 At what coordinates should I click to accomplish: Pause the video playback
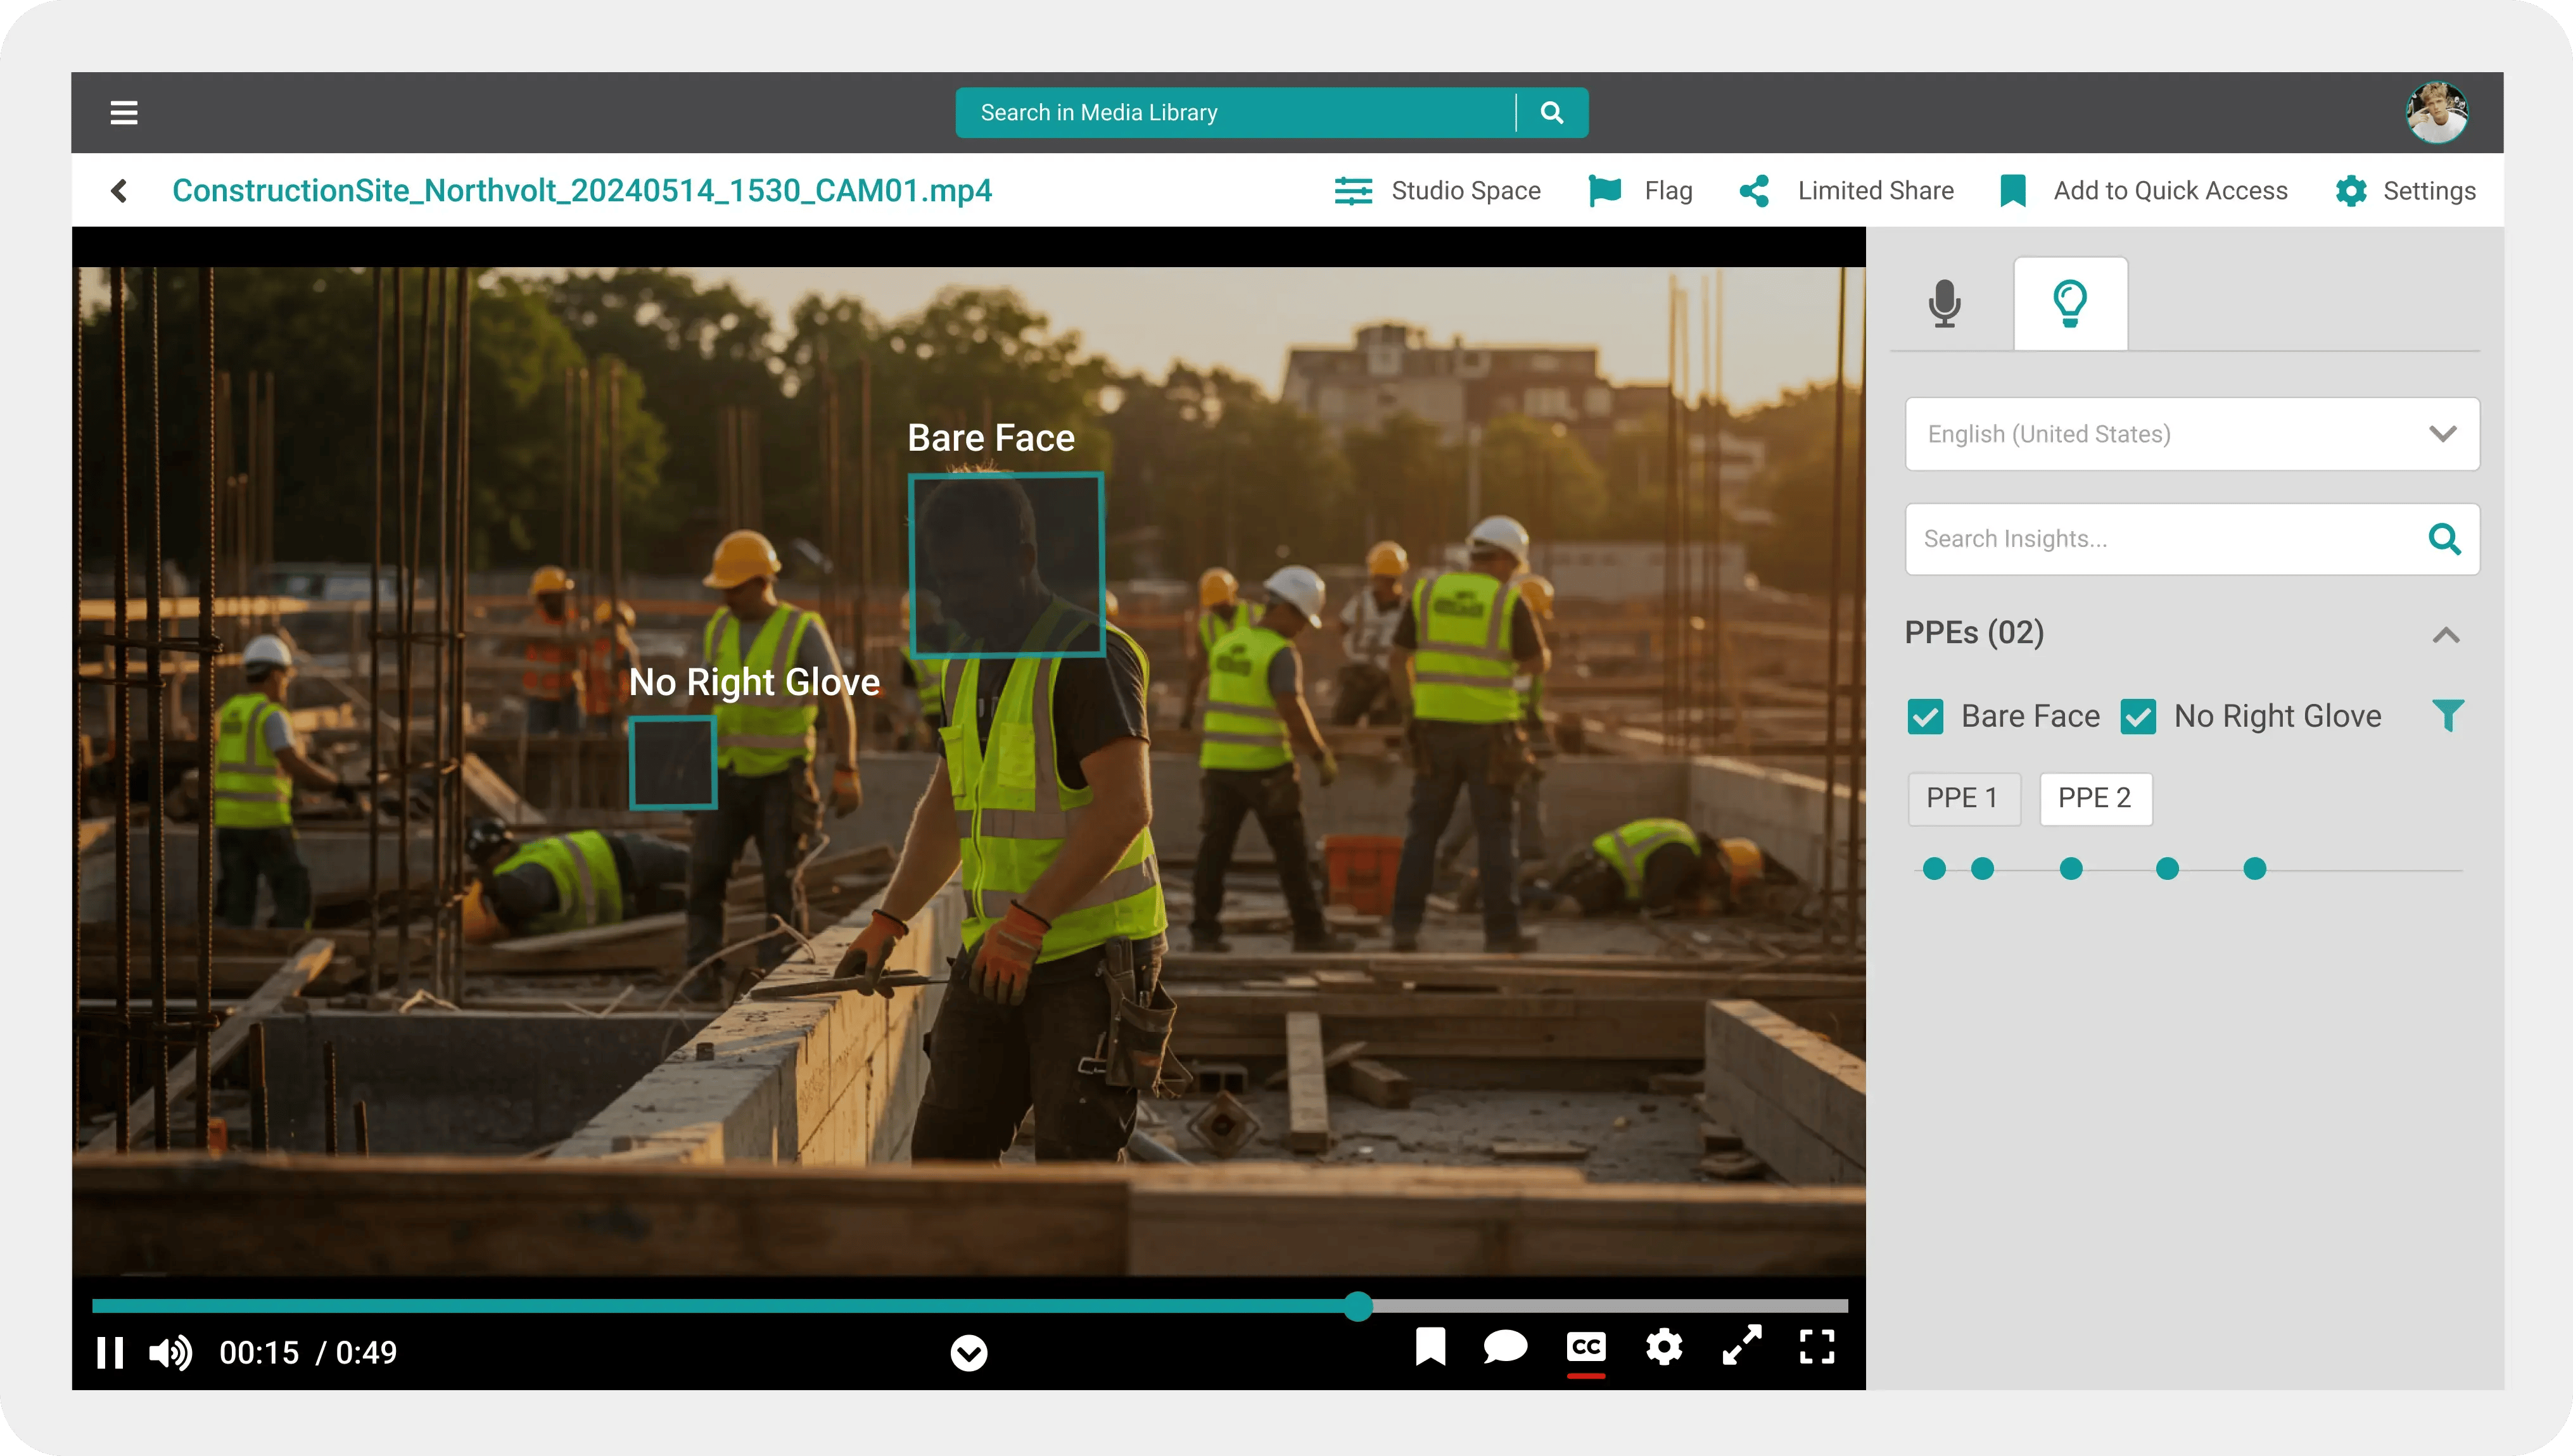[110, 1353]
